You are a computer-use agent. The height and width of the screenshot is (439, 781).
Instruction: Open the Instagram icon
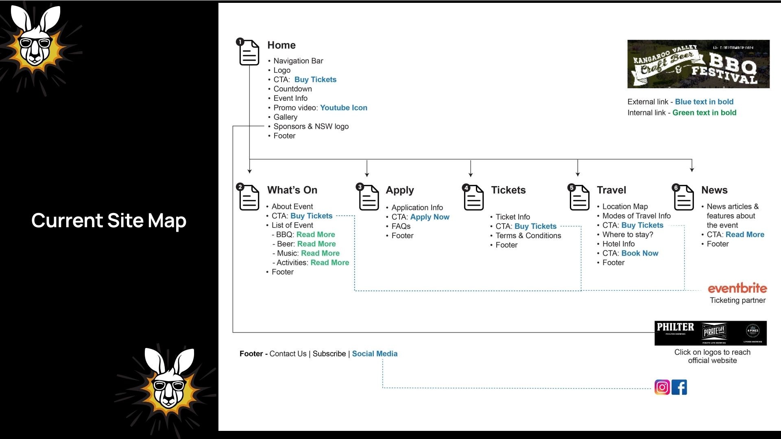pyautogui.click(x=662, y=387)
